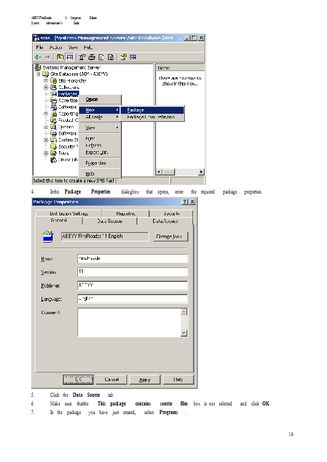Viewport: 327px width, 462px height.
Task: Click the Export List toolbar icon
Action: [x=110, y=57]
